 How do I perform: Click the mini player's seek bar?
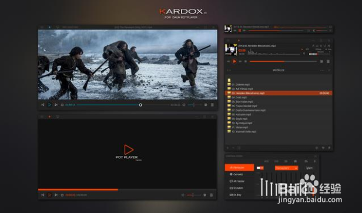[276, 30]
